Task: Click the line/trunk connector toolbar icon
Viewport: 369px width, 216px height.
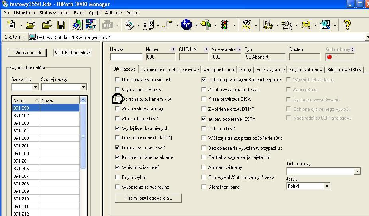Action: point(167,25)
